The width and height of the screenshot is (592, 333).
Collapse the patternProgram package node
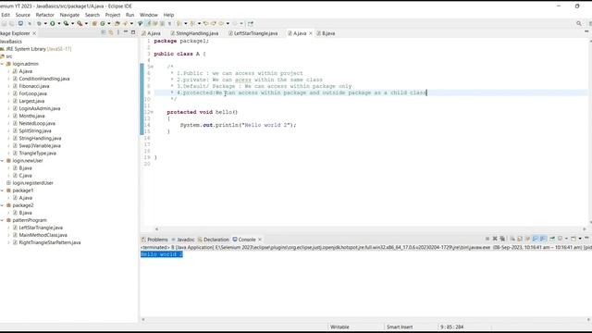[2, 220]
